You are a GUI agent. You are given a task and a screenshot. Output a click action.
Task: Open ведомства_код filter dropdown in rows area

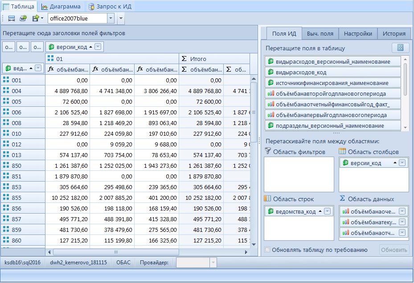tap(327, 211)
